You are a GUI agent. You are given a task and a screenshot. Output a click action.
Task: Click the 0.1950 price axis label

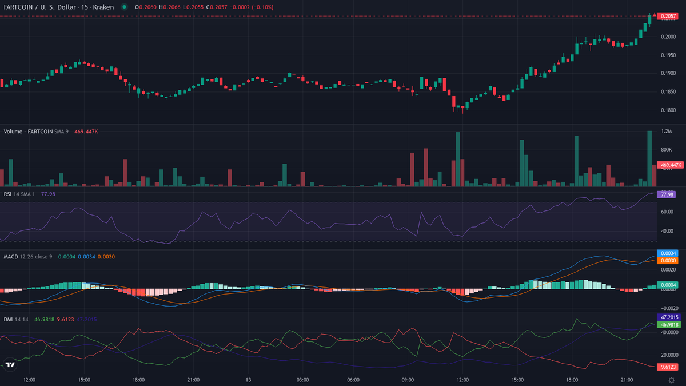coord(668,55)
